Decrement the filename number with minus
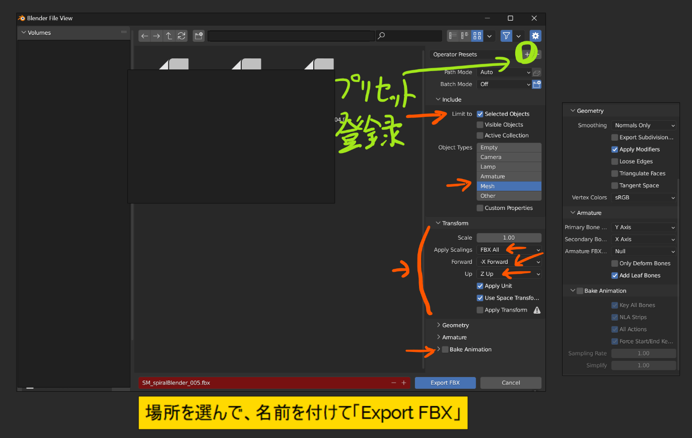This screenshot has height=438, width=692. 394,383
